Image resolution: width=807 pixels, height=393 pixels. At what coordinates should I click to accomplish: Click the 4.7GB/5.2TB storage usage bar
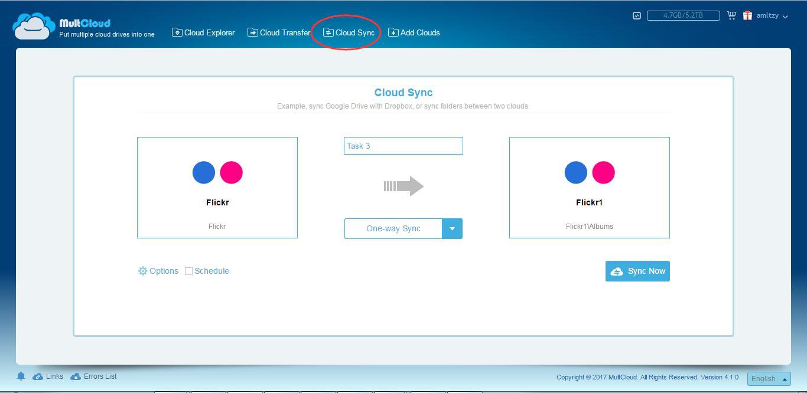pyautogui.click(x=683, y=15)
